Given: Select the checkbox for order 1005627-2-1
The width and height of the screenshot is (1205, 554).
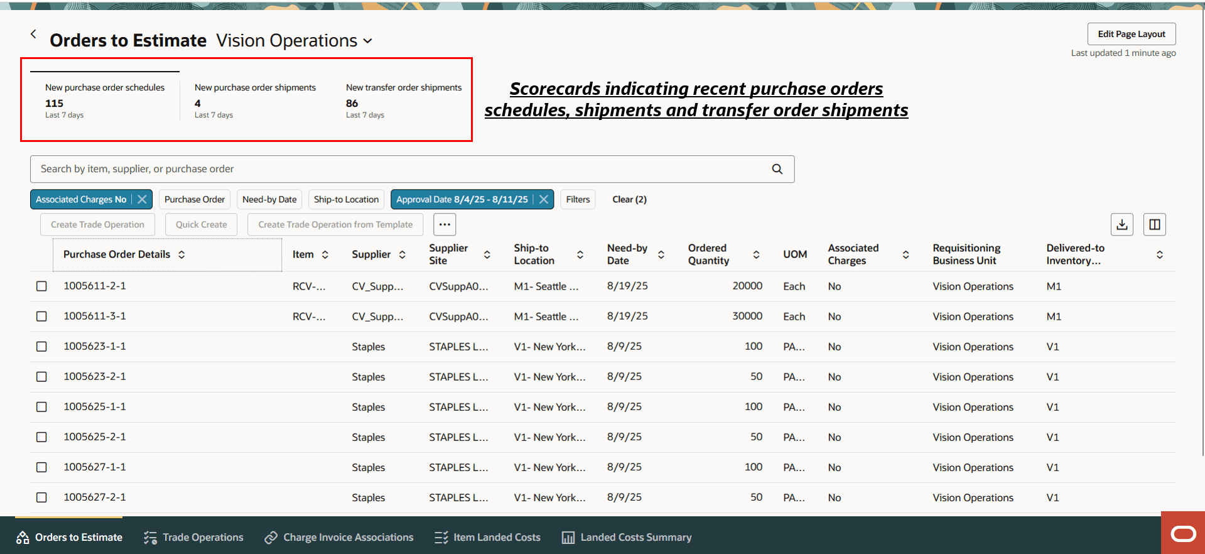Looking at the screenshot, I should 41,497.
